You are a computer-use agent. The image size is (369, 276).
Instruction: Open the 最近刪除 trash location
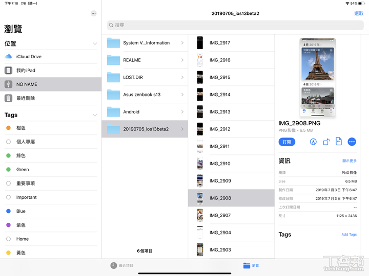point(26,98)
